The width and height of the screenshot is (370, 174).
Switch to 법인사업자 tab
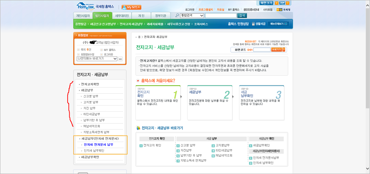click(x=102, y=16)
